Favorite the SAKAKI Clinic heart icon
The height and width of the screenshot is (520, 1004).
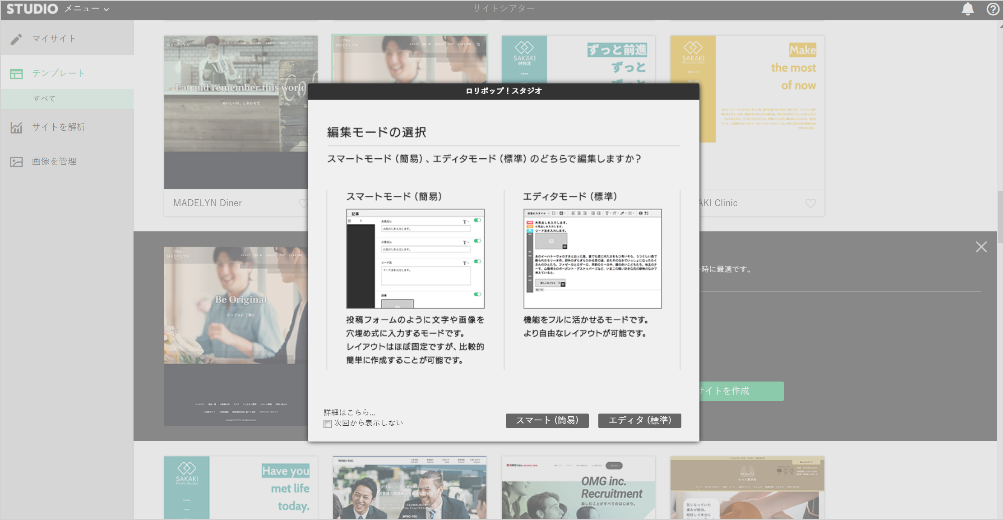[x=810, y=203]
